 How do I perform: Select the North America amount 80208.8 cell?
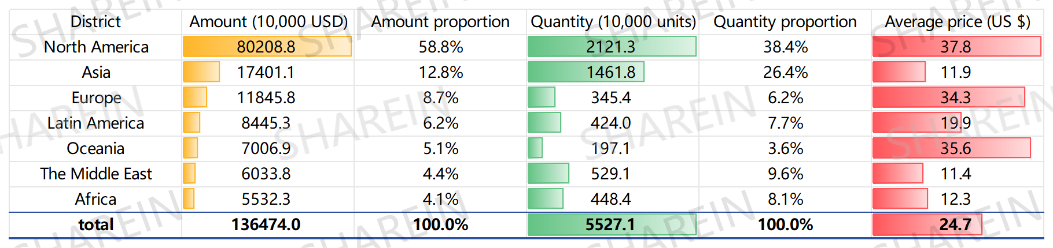(x=266, y=47)
